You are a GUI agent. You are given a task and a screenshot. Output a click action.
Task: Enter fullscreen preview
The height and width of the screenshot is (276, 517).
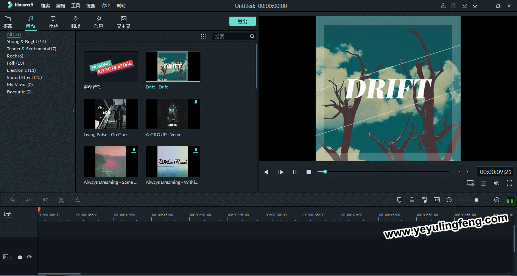509,183
